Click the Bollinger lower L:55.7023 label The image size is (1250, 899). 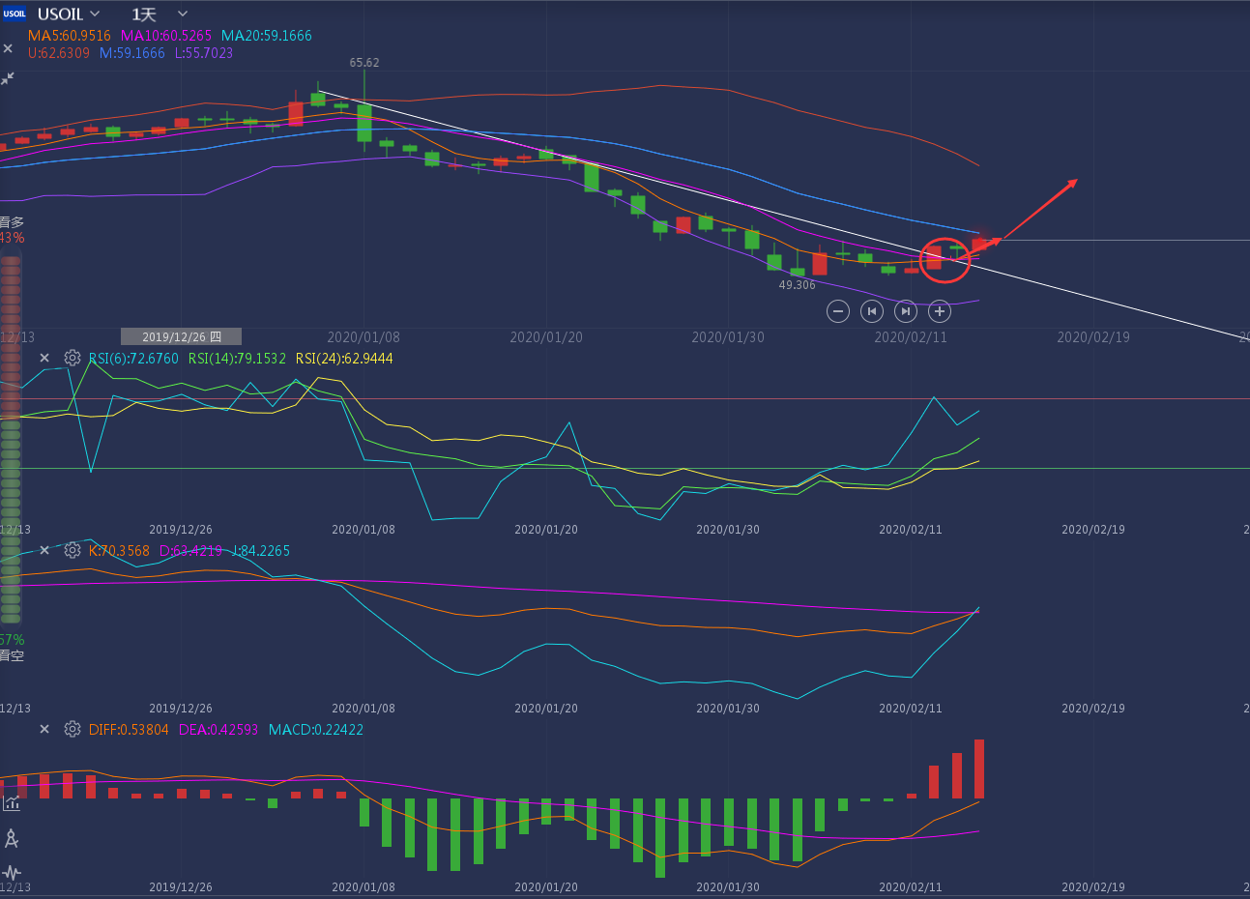204,53
